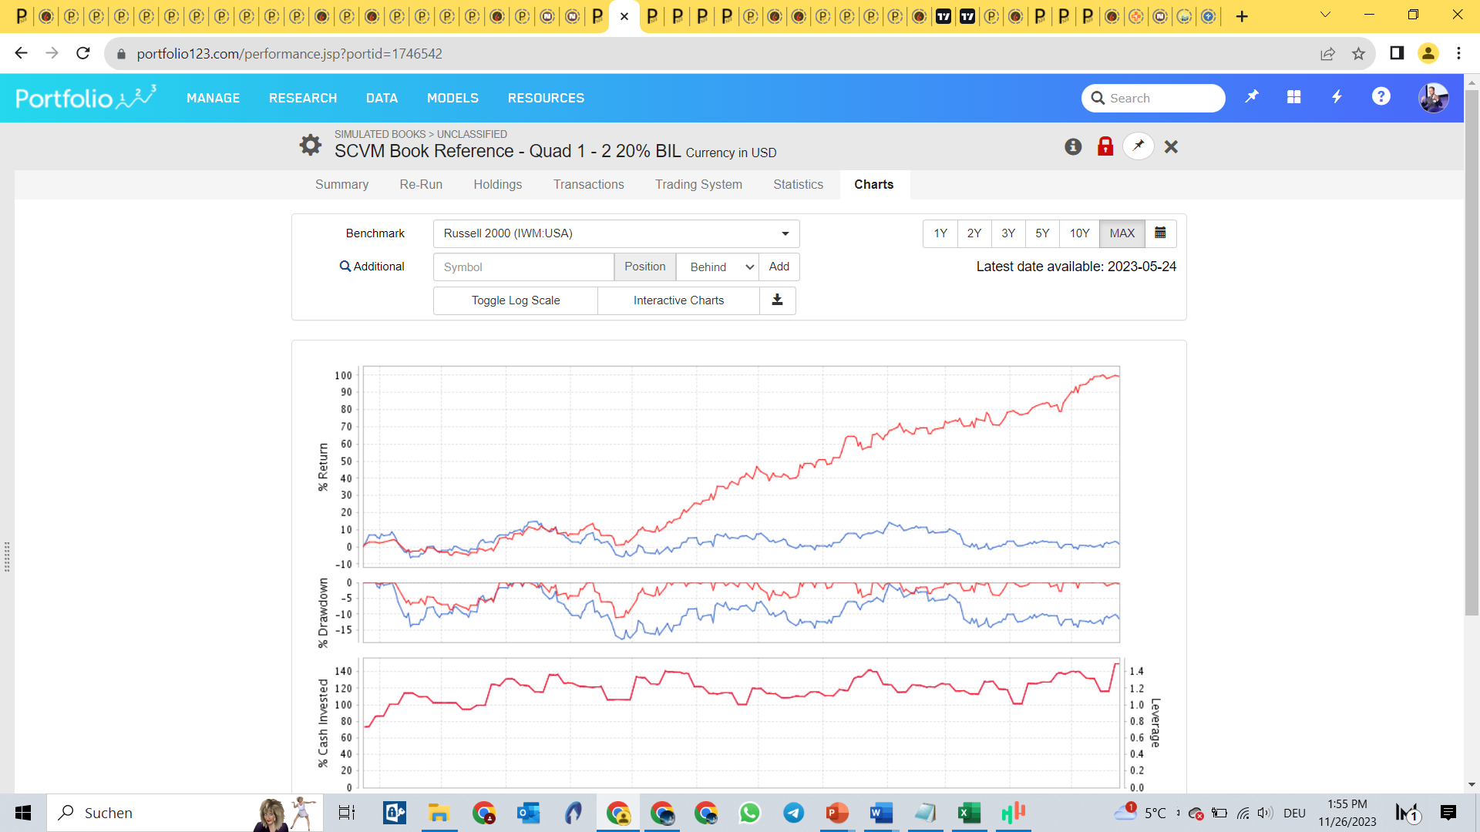Expand the Benchmark Russell 2000 dropdown

[x=616, y=233]
